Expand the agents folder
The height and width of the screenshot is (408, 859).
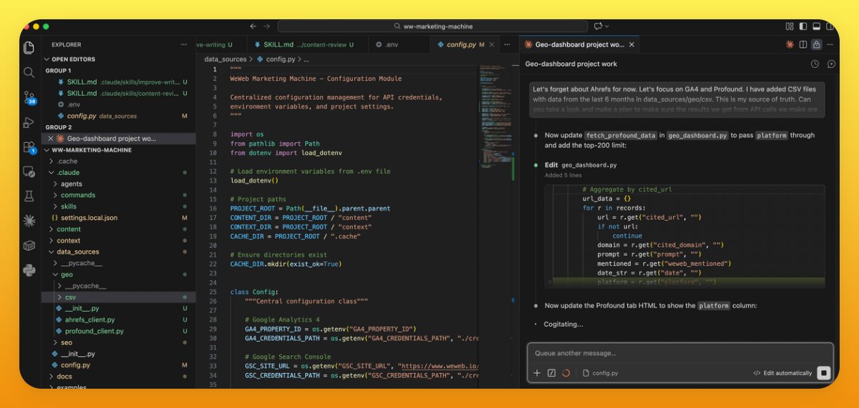pyautogui.click(x=72, y=184)
